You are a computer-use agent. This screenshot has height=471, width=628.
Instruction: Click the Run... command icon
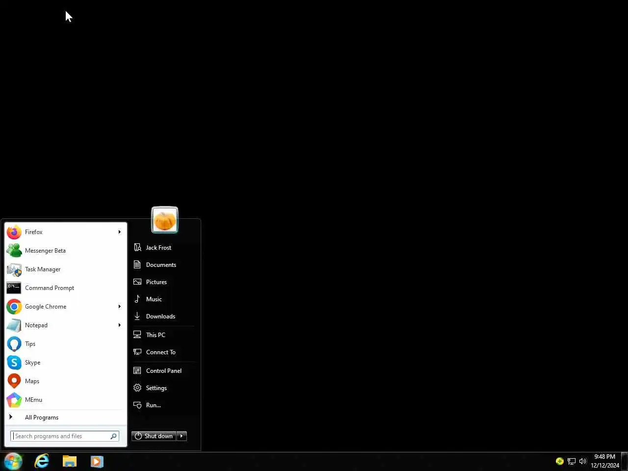click(x=137, y=405)
